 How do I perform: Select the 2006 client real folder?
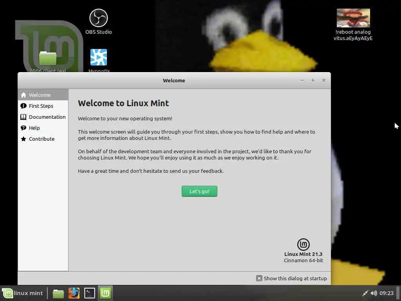point(47,61)
